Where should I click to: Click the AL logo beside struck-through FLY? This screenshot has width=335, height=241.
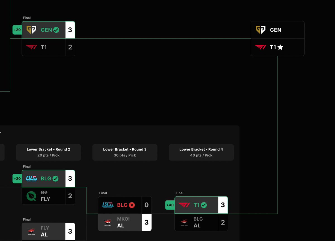click(x=31, y=231)
